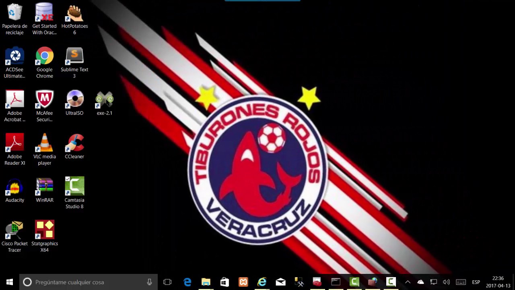
Task: Open the volume control tray icon
Action: click(446, 282)
